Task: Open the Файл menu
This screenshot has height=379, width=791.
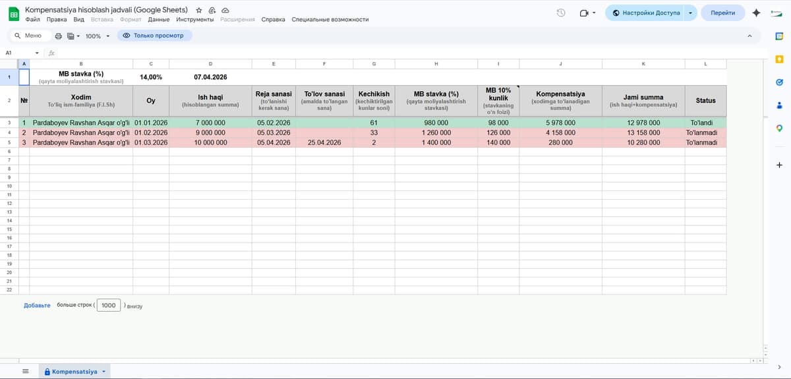Action: coord(32,20)
